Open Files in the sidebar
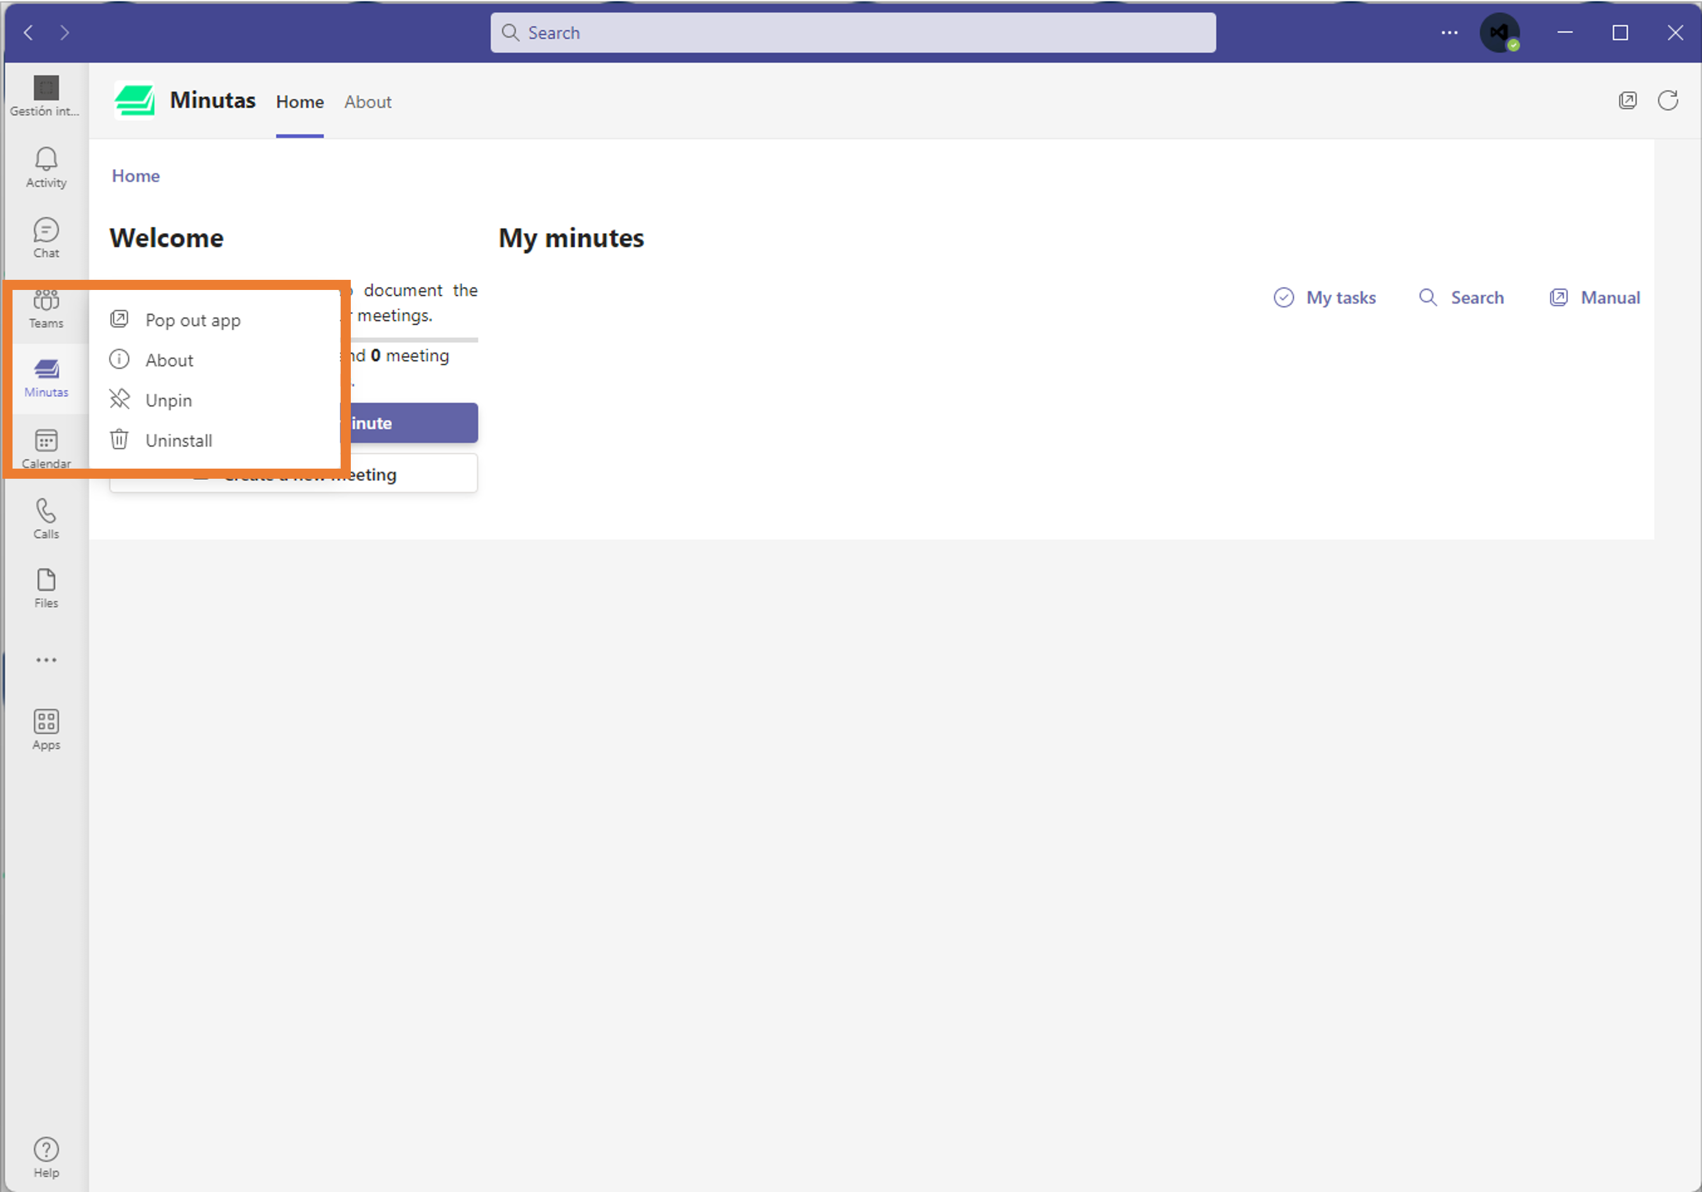This screenshot has height=1192, width=1702. click(46, 588)
